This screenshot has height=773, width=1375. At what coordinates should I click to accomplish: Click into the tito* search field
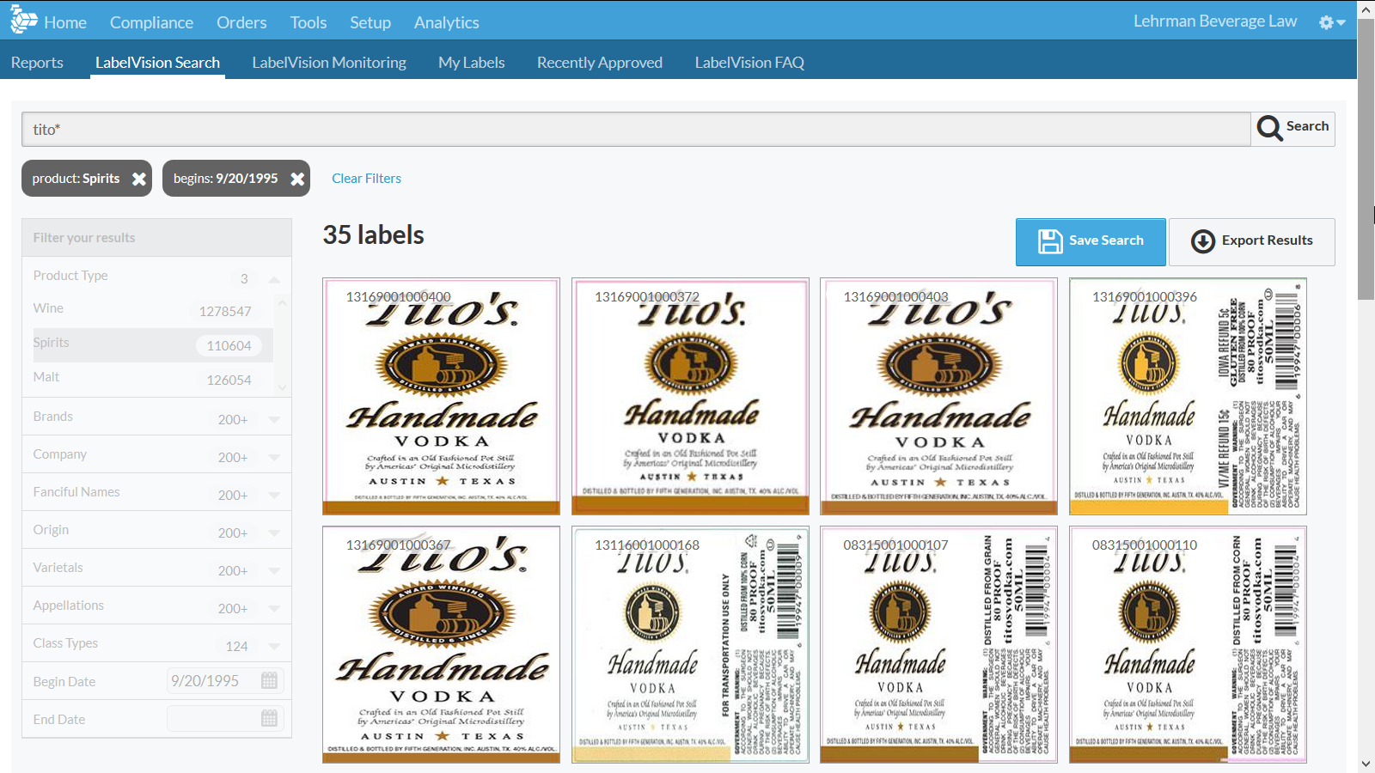pyautogui.click(x=636, y=129)
